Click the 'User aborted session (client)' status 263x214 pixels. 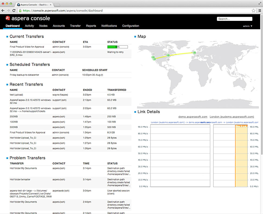(118, 192)
